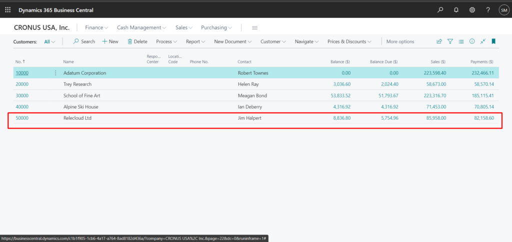The image size is (512, 242).
Task: Create a New customer
Action: (x=110, y=42)
